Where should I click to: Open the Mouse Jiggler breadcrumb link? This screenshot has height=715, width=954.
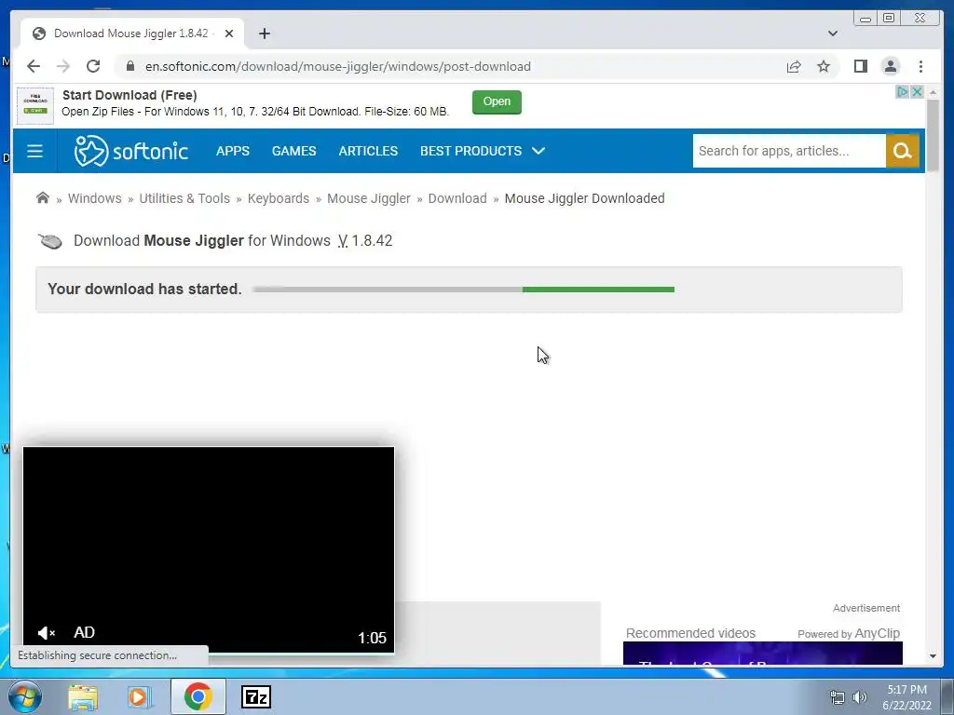tap(369, 198)
